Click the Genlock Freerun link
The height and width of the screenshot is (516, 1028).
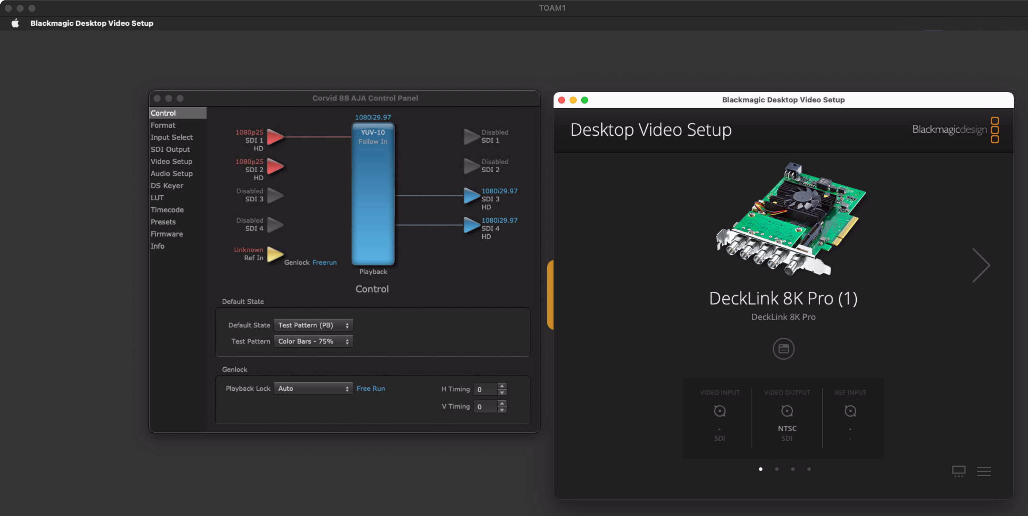pyautogui.click(x=324, y=262)
